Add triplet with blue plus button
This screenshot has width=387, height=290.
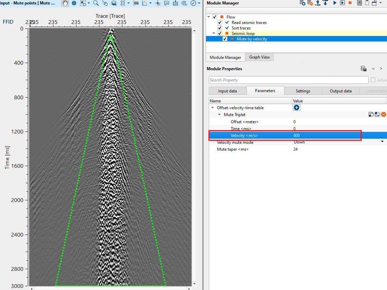(x=297, y=108)
